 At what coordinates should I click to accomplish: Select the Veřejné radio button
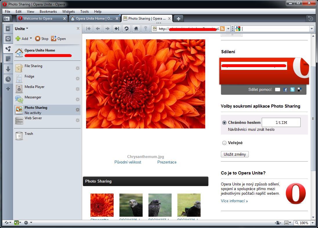tap(224, 143)
